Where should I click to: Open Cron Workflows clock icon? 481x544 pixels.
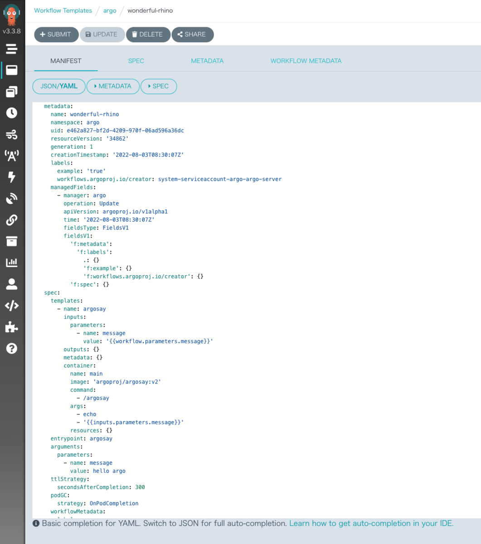coord(12,113)
